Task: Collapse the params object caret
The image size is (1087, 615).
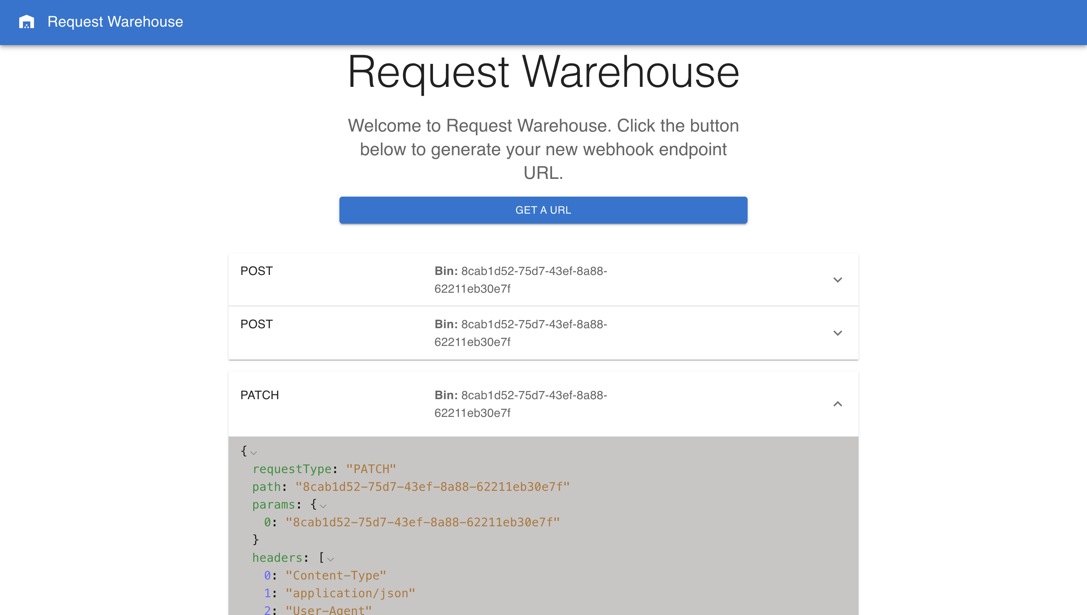Action: (x=323, y=506)
